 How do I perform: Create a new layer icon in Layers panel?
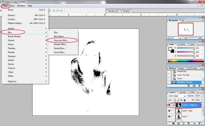[194, 123]
